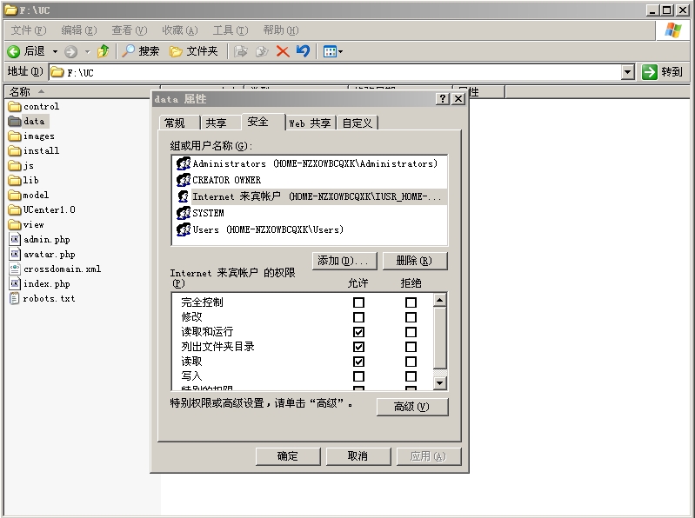The width and height of the screenshot is (695, 518).
Task: Select Administrators in the user list
Action: coord(309,163)
